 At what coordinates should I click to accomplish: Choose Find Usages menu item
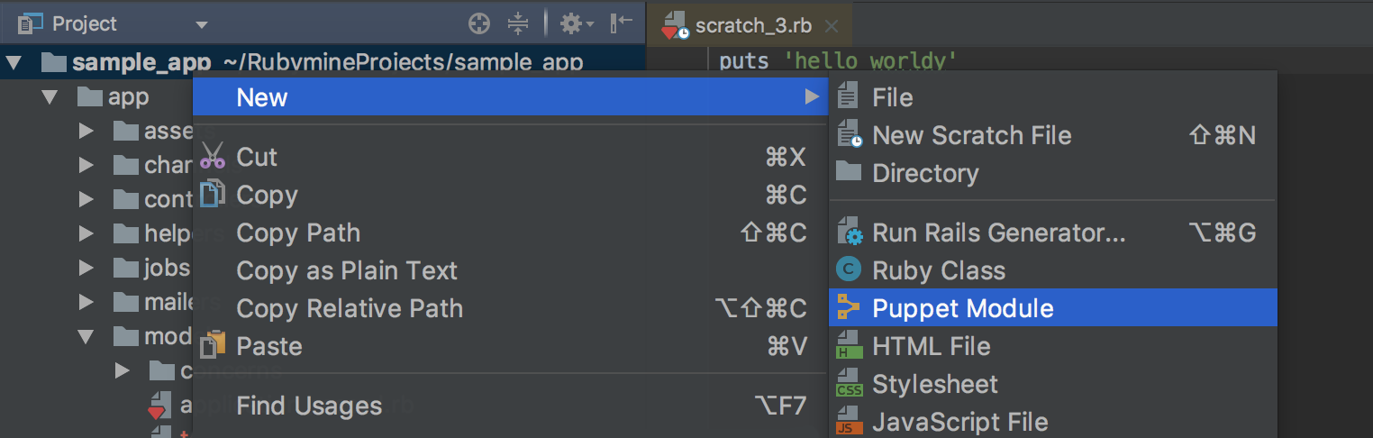tap(511, 406)
